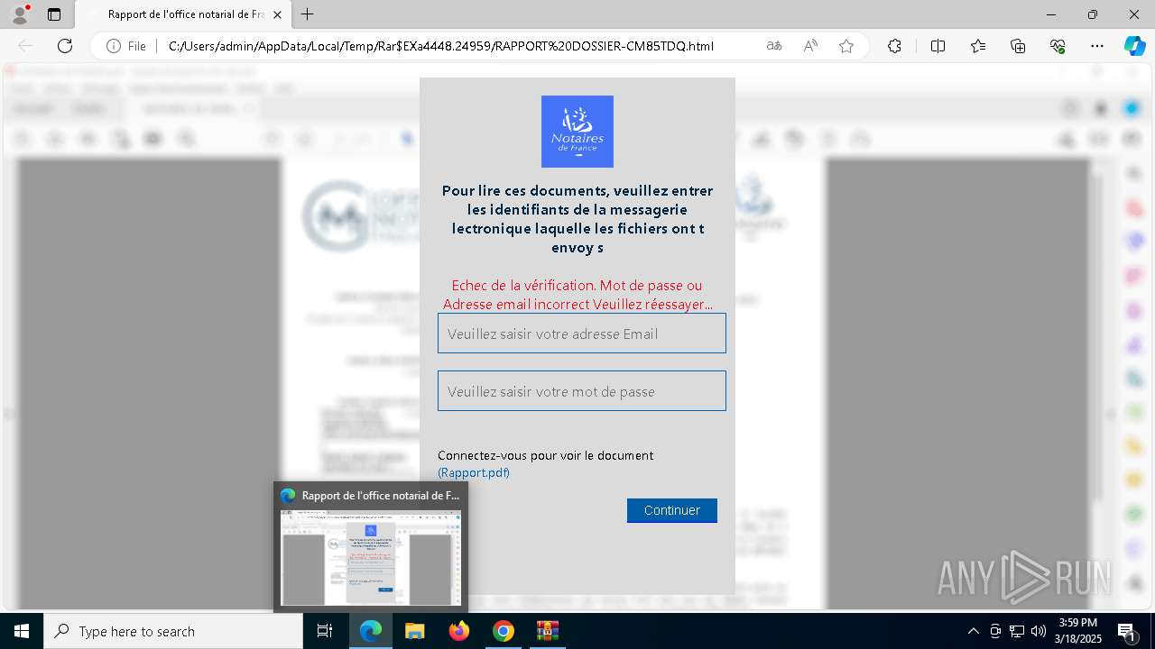Activate Read aloud icon

pos(810,46)
